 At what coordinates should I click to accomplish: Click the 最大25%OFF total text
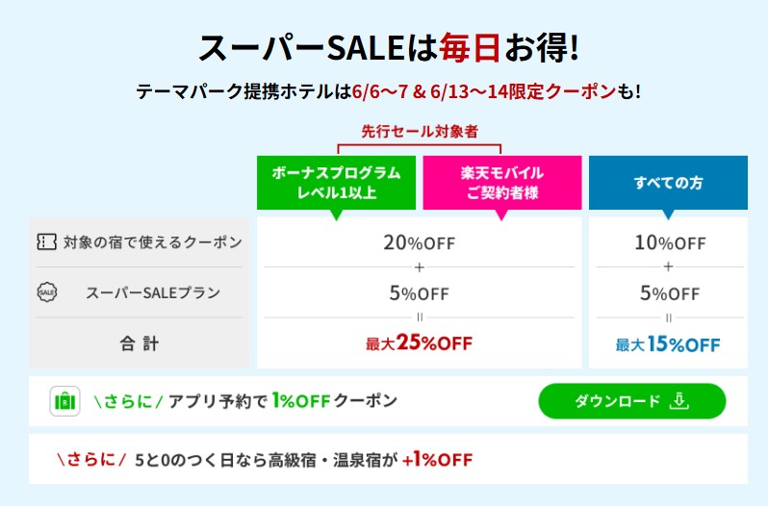(420, 343)
